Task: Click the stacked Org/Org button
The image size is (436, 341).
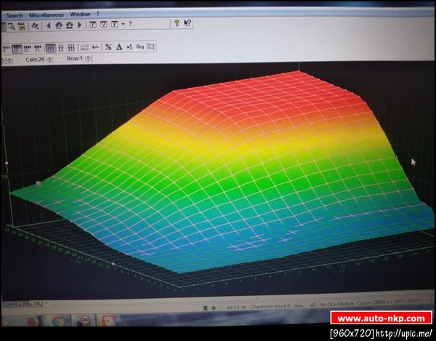Action: tap(150, 47)
